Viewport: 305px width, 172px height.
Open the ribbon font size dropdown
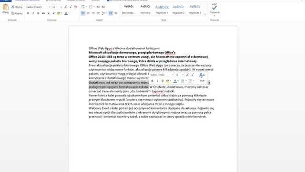(x=61, y=7)
